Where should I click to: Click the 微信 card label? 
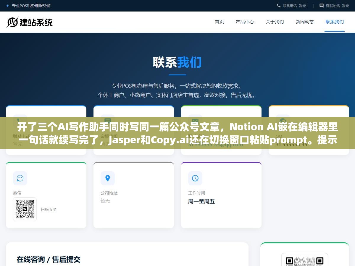click(x=17, y=193)
